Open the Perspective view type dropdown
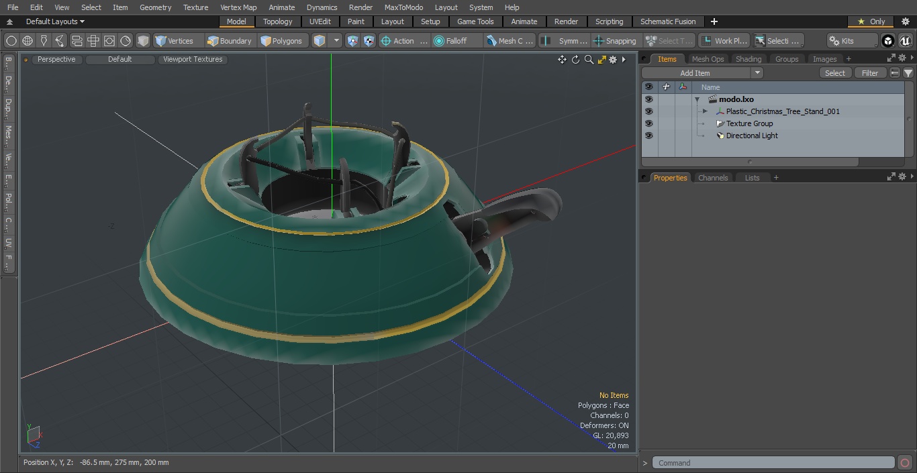917x473 pixels. (x=56, y=59)
